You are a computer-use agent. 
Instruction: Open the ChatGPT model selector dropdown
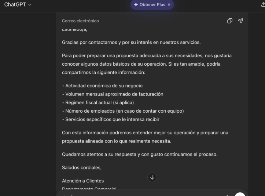click(x=18, y=4)
